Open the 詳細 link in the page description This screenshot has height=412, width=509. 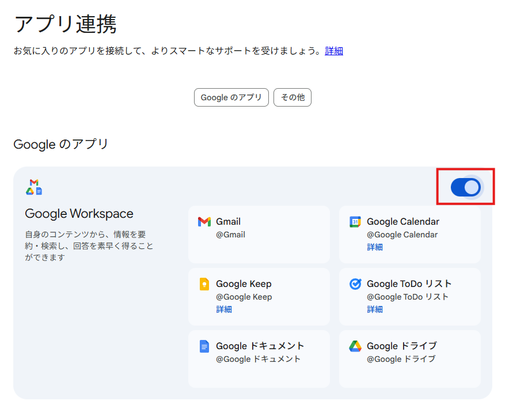(334, 51)
